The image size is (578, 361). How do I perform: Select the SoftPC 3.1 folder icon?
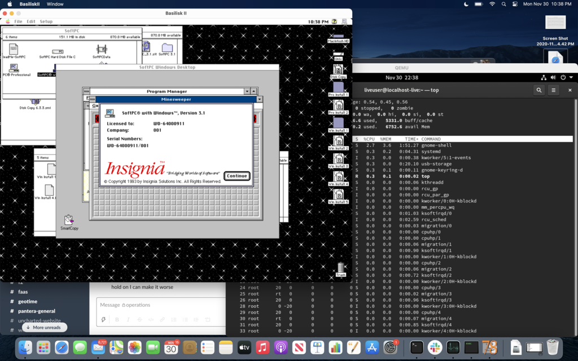[167, 49]
